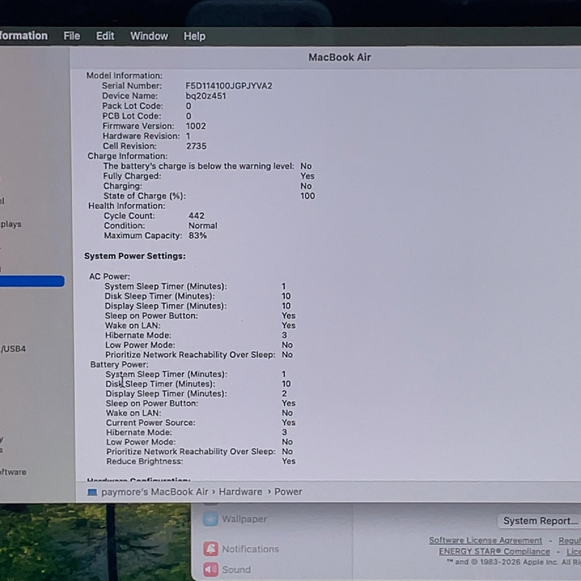Open the Window menu
Screen dimensions: 581x581
point(149,36)
